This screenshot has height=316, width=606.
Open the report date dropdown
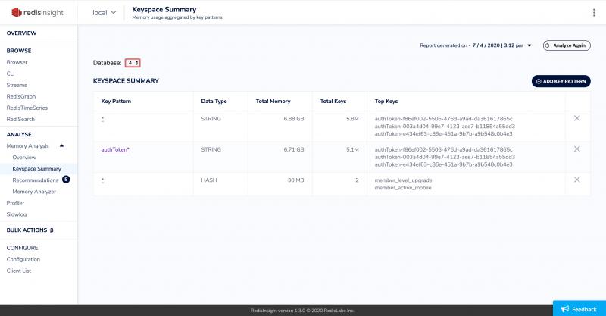(x=529, y=45)
